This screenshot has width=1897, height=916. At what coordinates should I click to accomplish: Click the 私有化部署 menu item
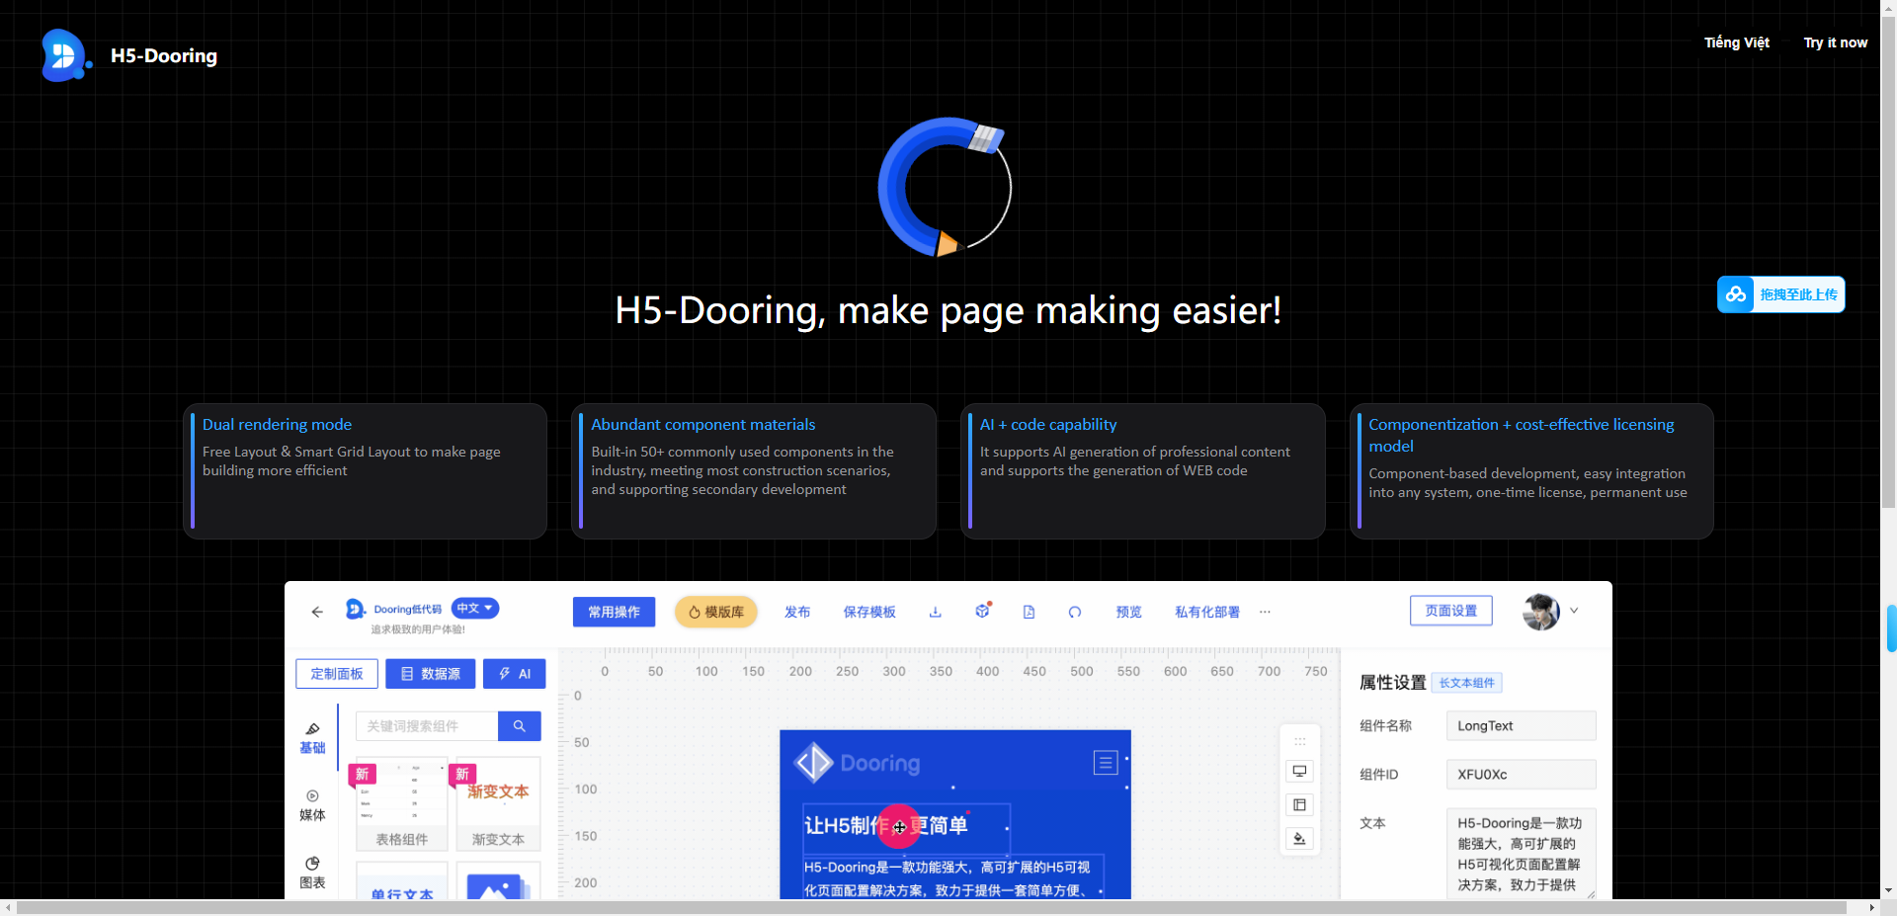click(1207, 612)
